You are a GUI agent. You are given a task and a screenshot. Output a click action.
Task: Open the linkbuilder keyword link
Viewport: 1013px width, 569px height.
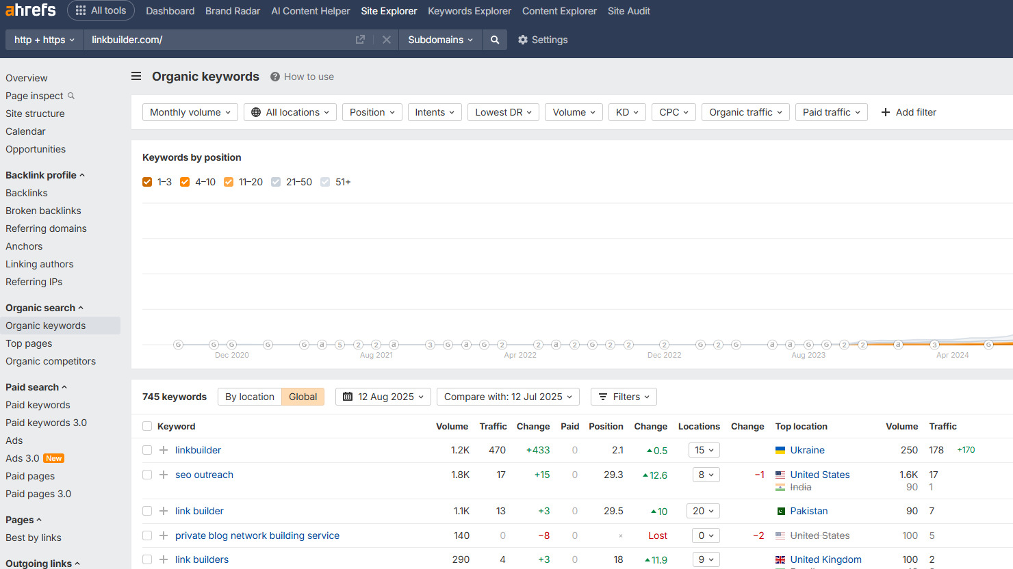coord(198,450)
